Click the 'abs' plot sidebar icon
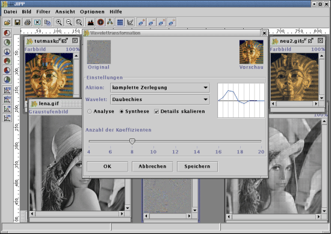The height and width of the screenshot is (234, 331). [x=7, y=99]
